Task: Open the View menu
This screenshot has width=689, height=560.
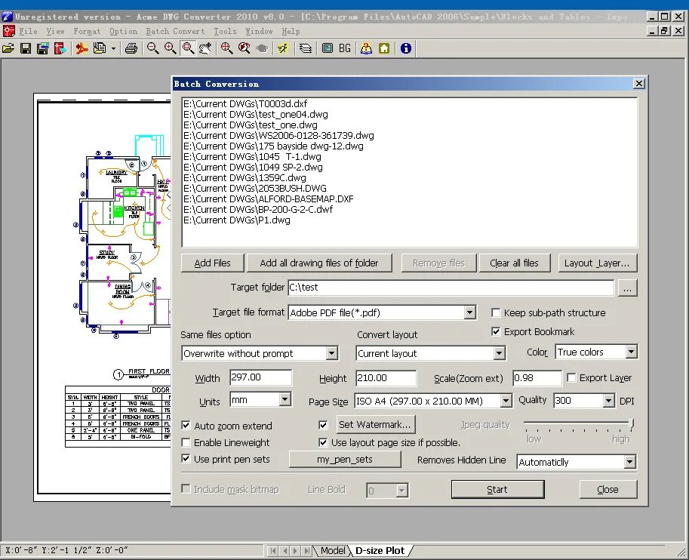Action: click(55, 31)
